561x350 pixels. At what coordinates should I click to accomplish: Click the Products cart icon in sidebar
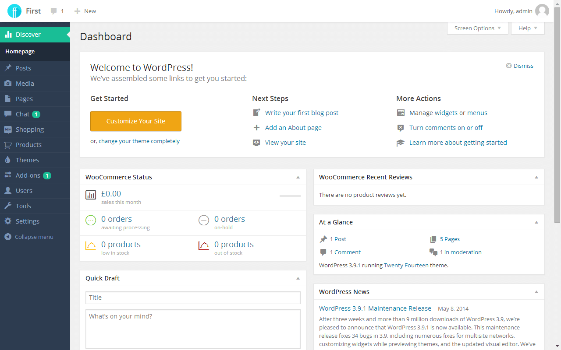pyautogui.click(x=8, y=145)
